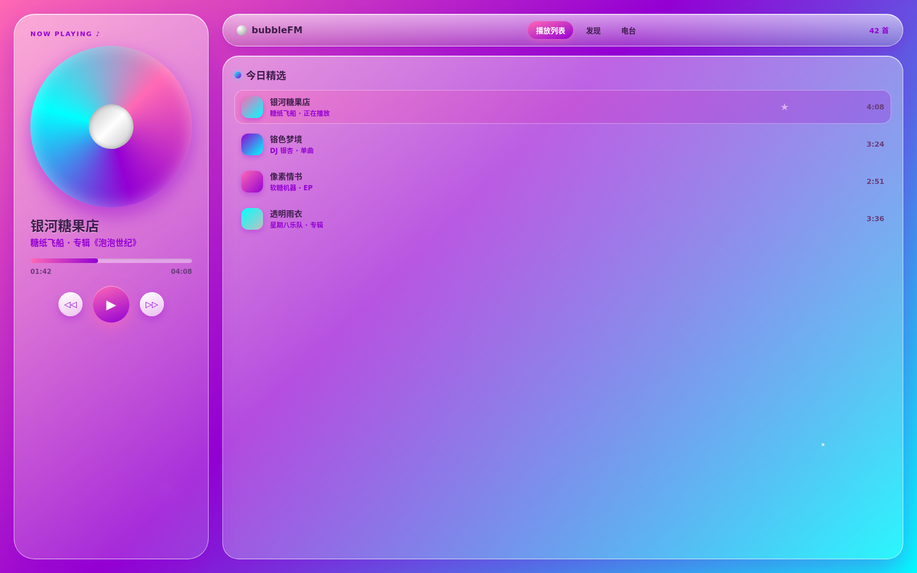
Task: Click the 3:36 duration of 透明雨衣
Action: pyautogui.click(x=875, y=219)
